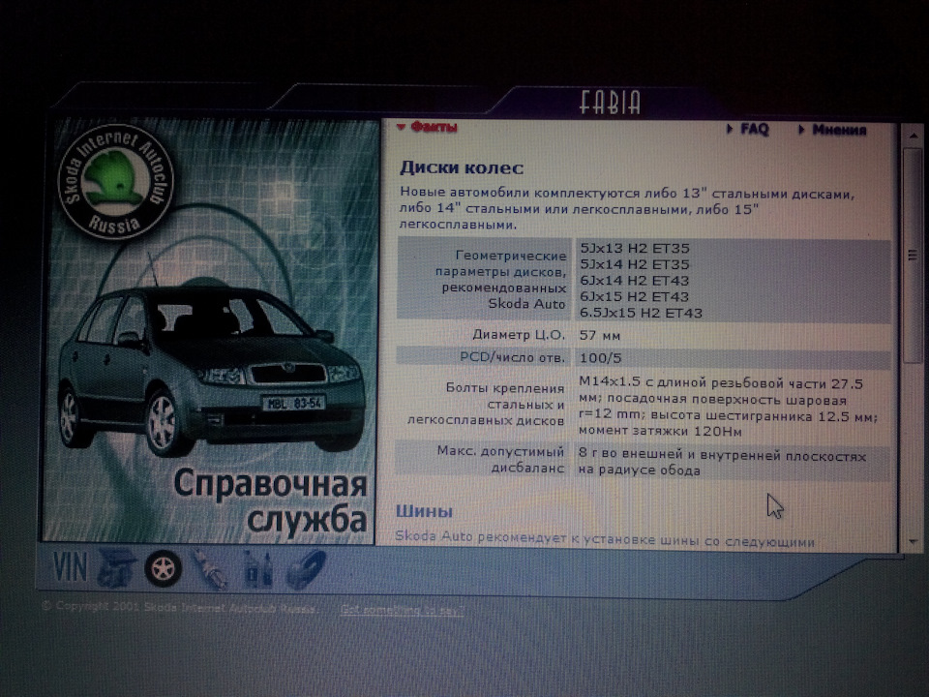The height and width of the screenshot is (697, 929).
Task: Open the brake disc and caliper icon
Action: pos(306,569)
